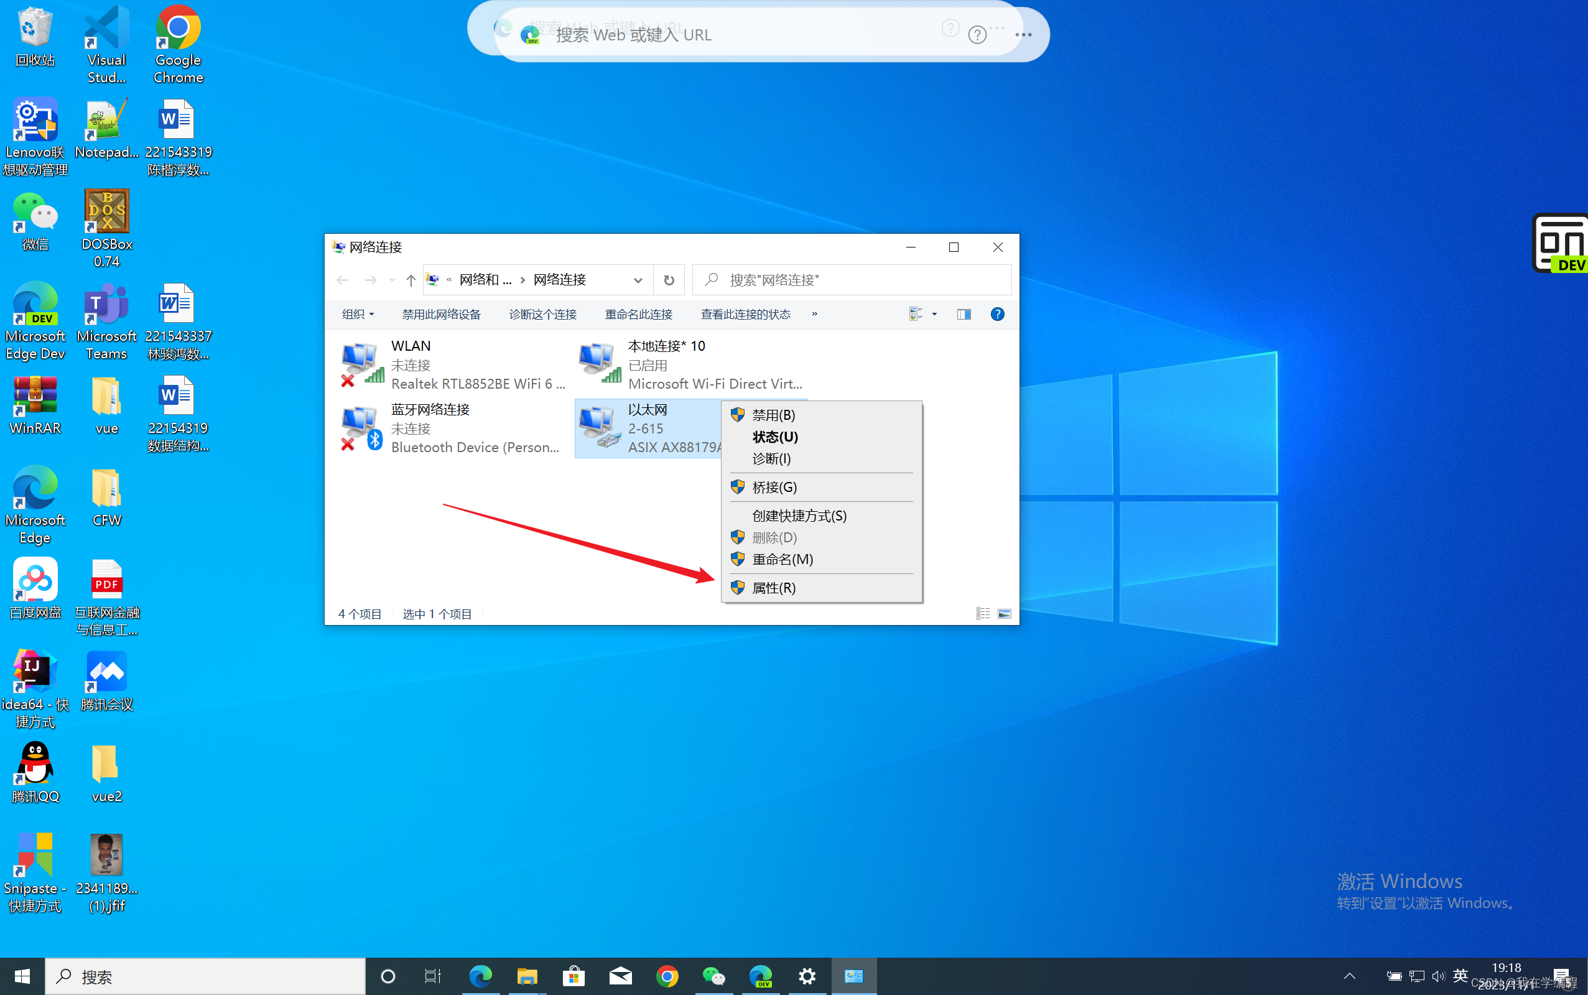Select the CFW folder on desktop

pos(106,497)
